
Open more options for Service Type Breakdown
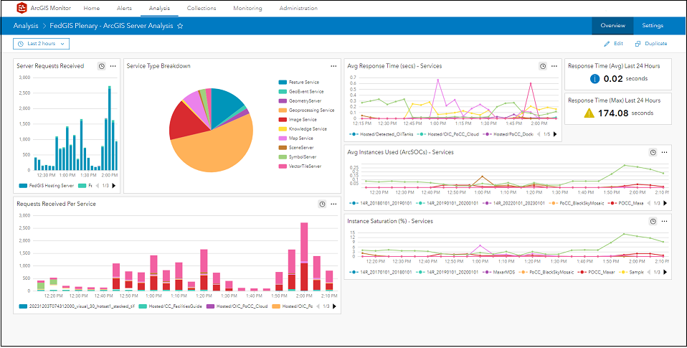pyautogui.click(x=334, y=66)
